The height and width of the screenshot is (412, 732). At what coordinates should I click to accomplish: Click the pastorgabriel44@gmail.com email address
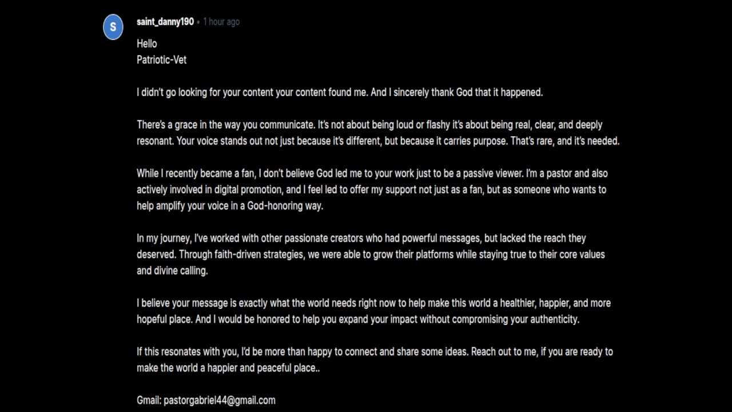point(220,401)
